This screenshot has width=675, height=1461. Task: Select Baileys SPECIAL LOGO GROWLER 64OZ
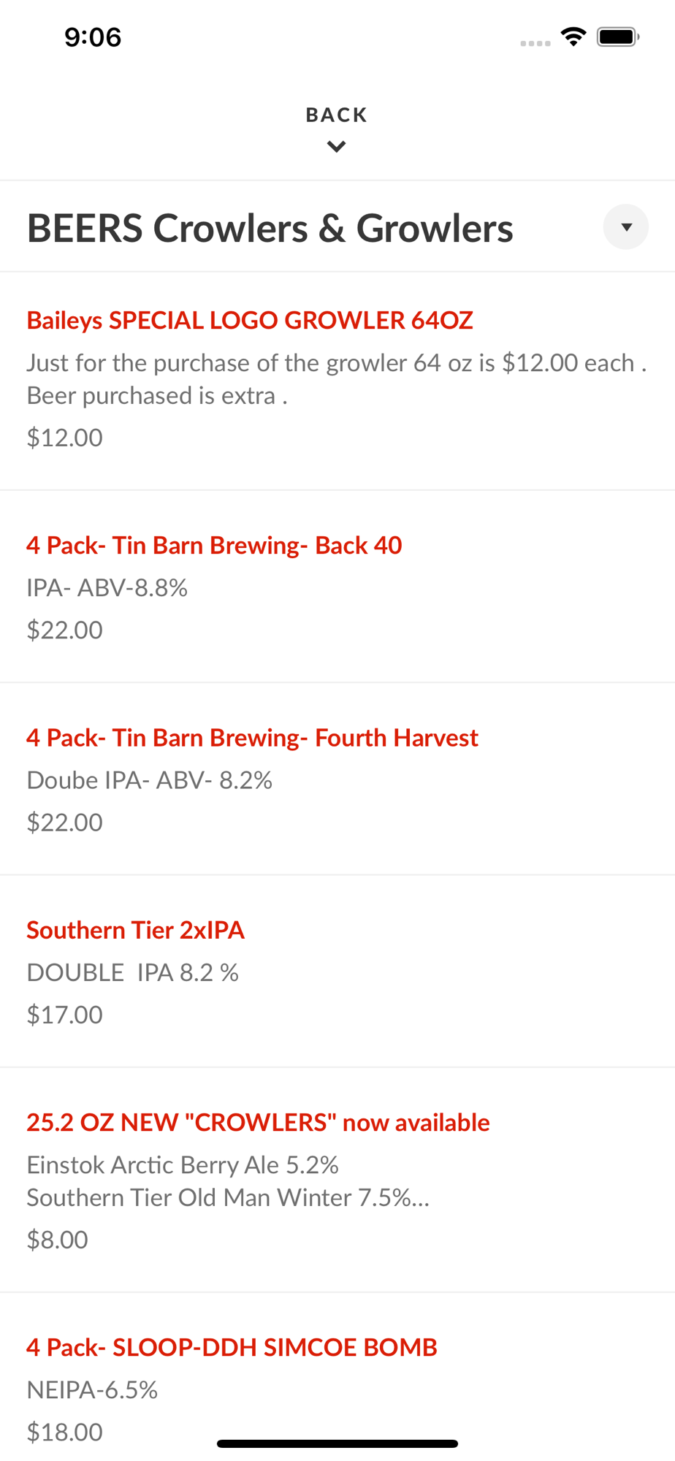[x=337, y=381]
